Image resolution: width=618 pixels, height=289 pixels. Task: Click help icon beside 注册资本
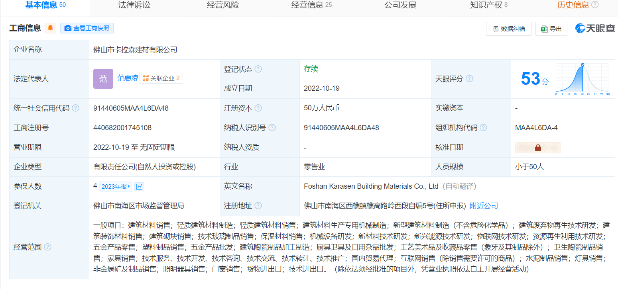tap(258, 108)
